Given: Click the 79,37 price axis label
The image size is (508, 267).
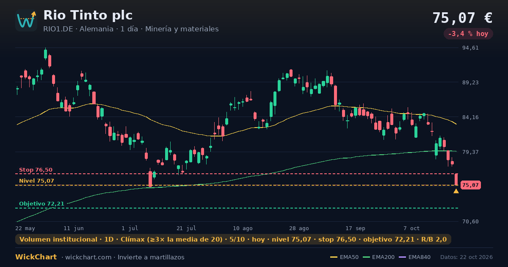Looking at the screenshot, I should tap(470, 152).
